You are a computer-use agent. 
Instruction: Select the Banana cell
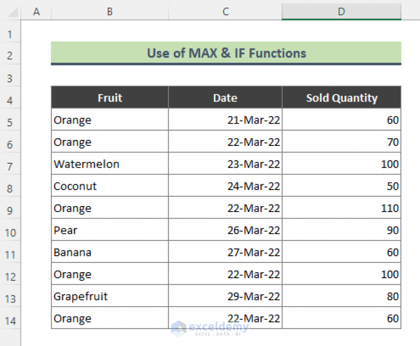point(110,252)
